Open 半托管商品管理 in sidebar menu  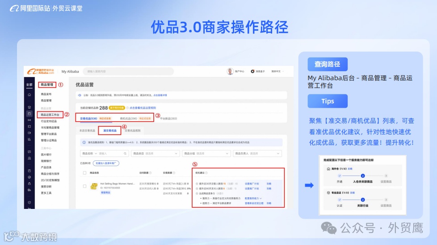(x=50, y=127)
